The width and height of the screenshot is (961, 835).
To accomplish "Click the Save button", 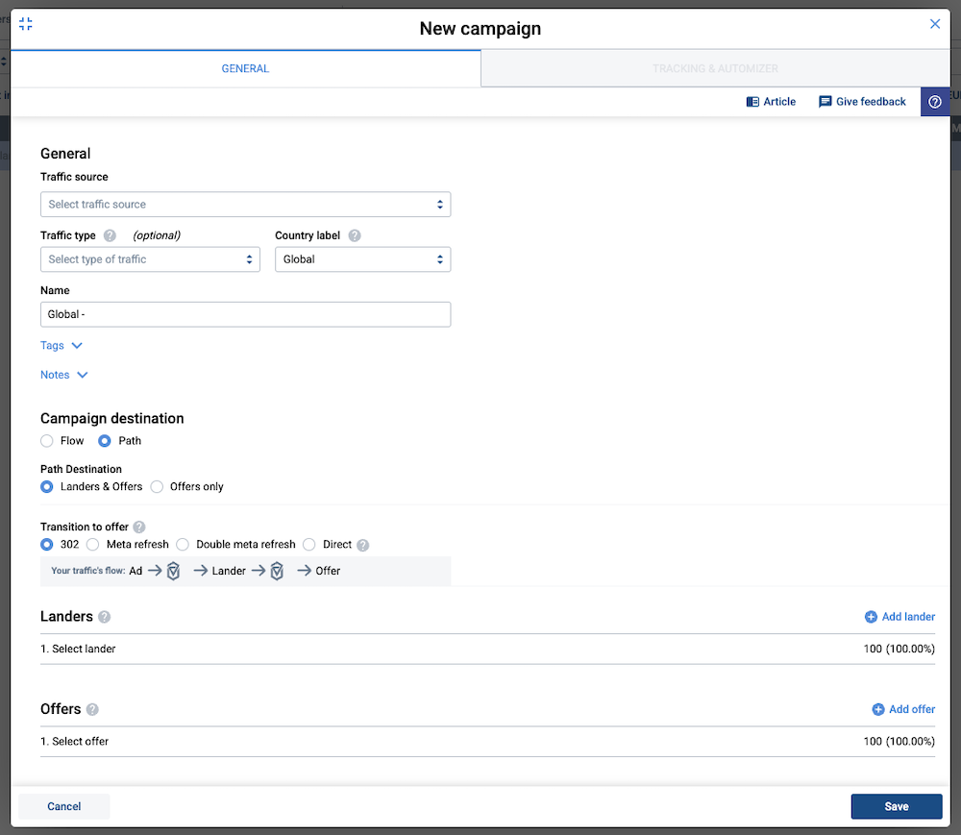I will pyautogui.click(x=896, y=806).
